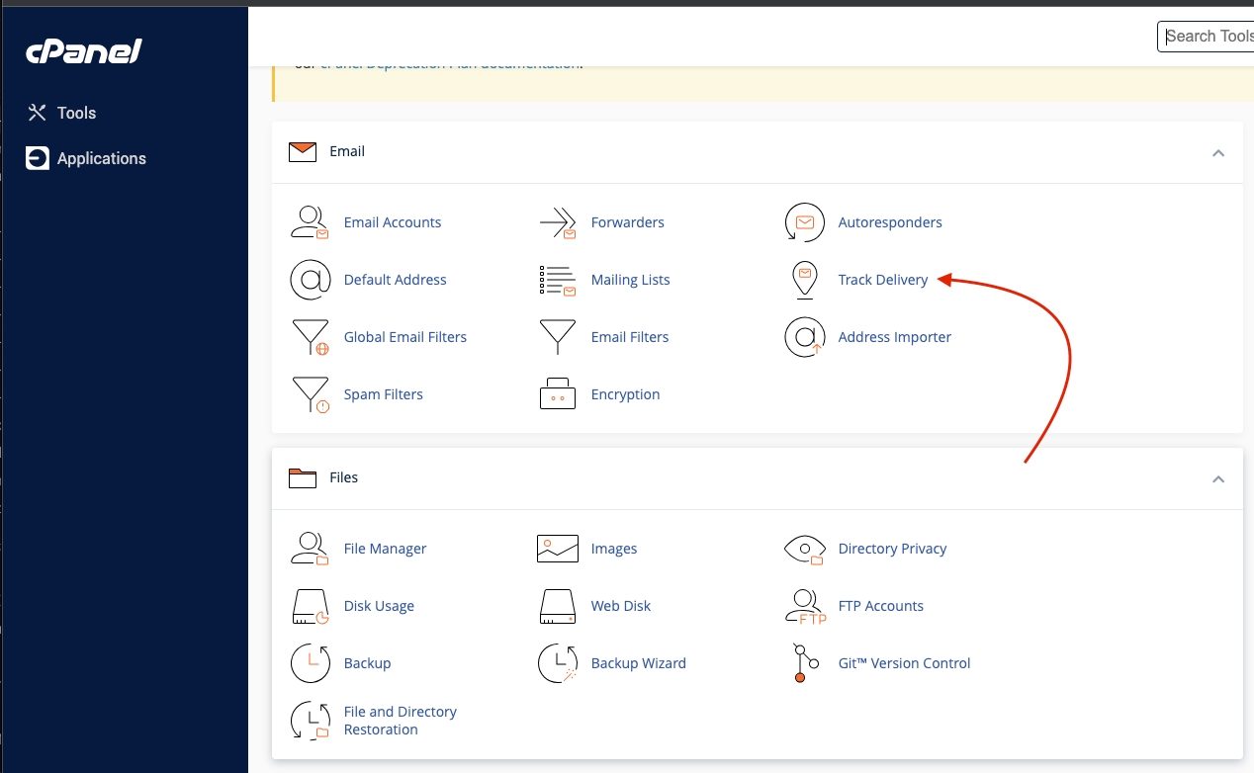This screenshot has height=773, width=1254.
Task: Select the Track Delivery pin icon
Action: 804,280
